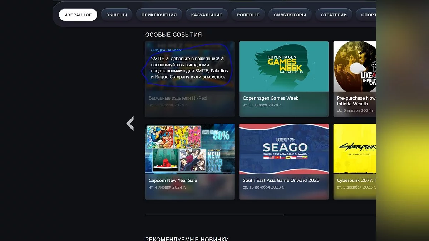Click the SMITE 2 wishlist description text
Image resolution: width=429 pixels, height=241 pixels.
tap(189, 67)
